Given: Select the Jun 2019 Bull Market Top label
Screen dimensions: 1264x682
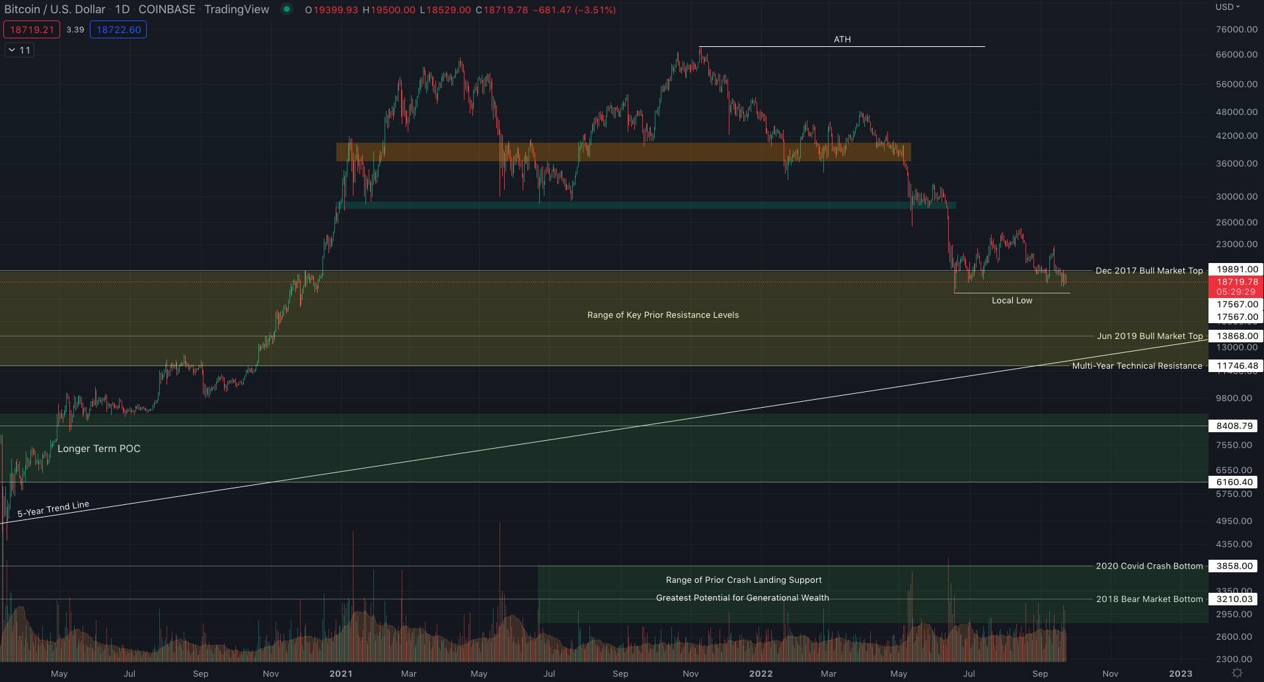Looking at the screenshot, I should [1150, 336].
